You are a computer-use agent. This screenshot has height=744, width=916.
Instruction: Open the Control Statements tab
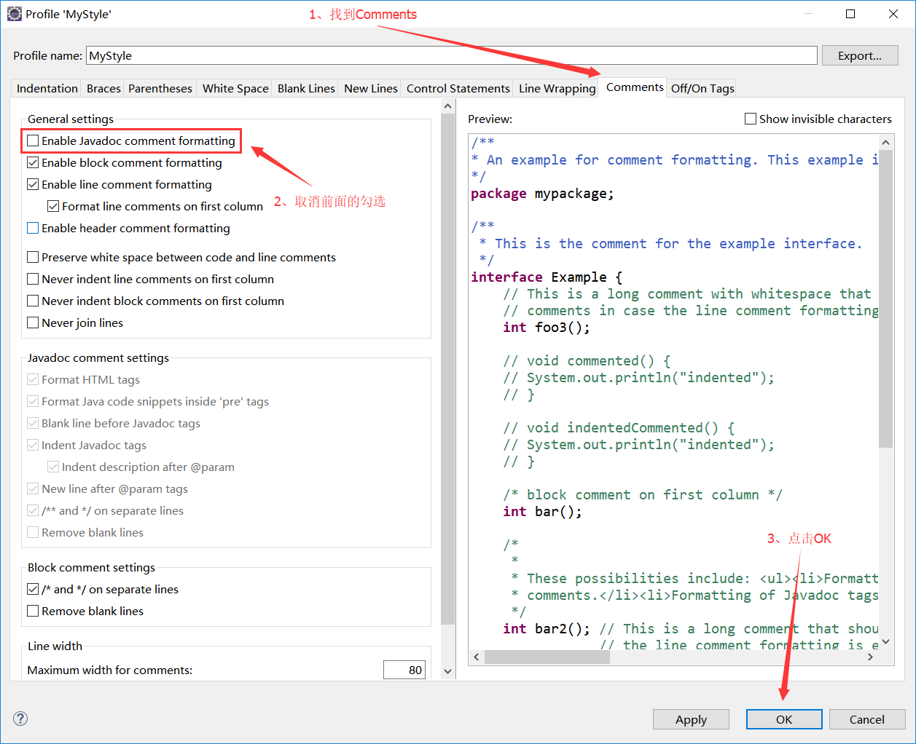coord(458,88)
